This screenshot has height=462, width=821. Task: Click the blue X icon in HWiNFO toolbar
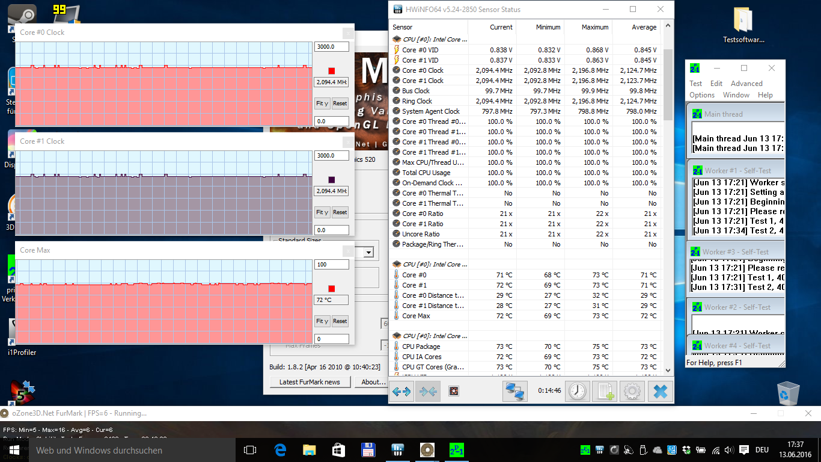660,392
